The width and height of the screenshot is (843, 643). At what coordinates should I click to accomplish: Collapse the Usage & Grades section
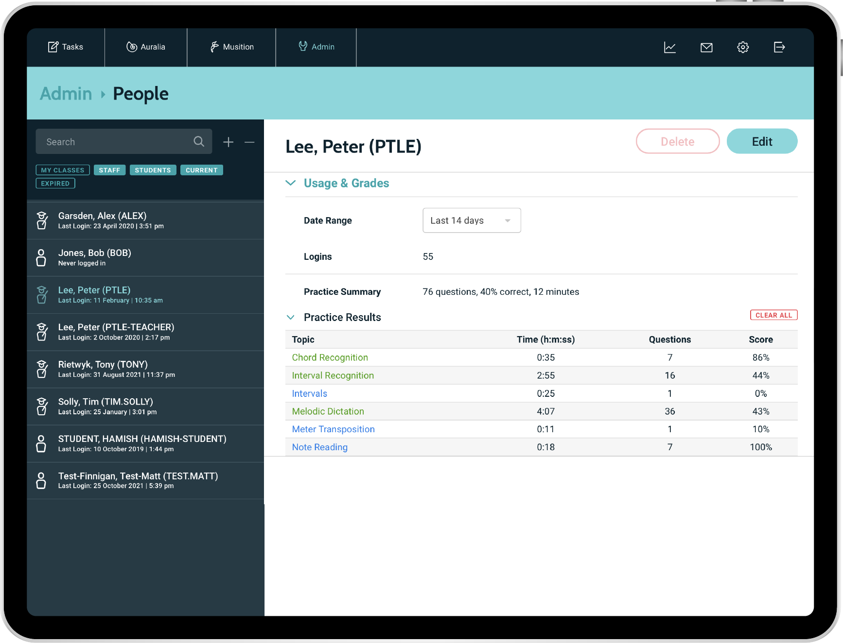tap(291, 183)
